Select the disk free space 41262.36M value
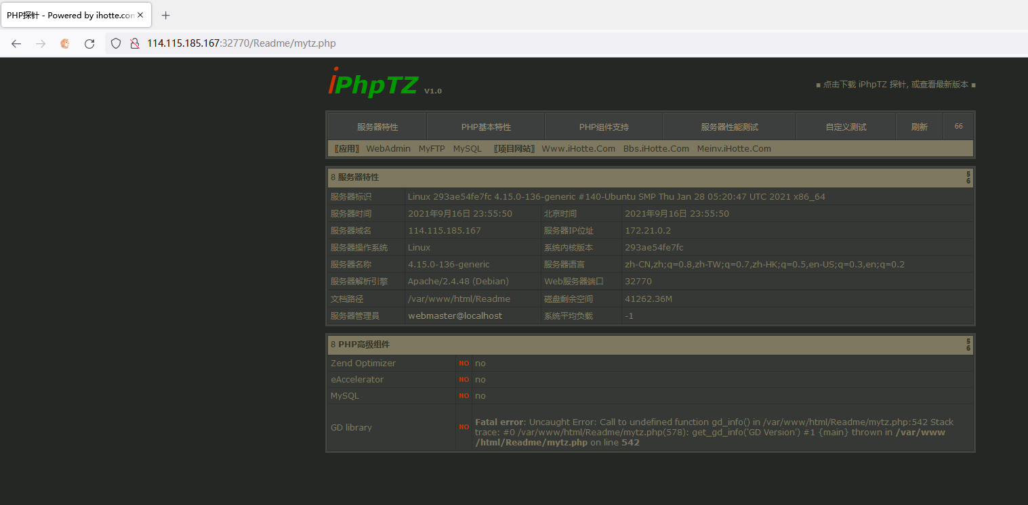The image size is (1028, 505). click(649, 299)
